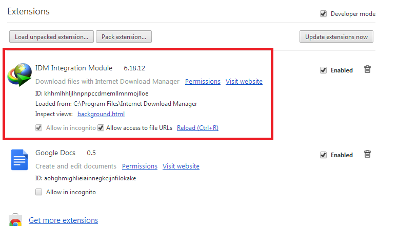Viewport: 398px width, 244px height.
Task: Click Load unpacked extension button
Action: [51, 36]
